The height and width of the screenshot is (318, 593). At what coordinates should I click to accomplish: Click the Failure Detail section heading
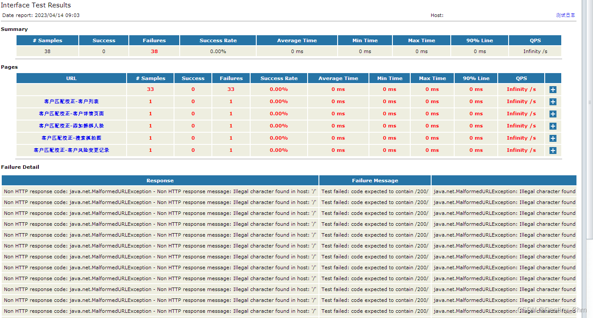20,167
